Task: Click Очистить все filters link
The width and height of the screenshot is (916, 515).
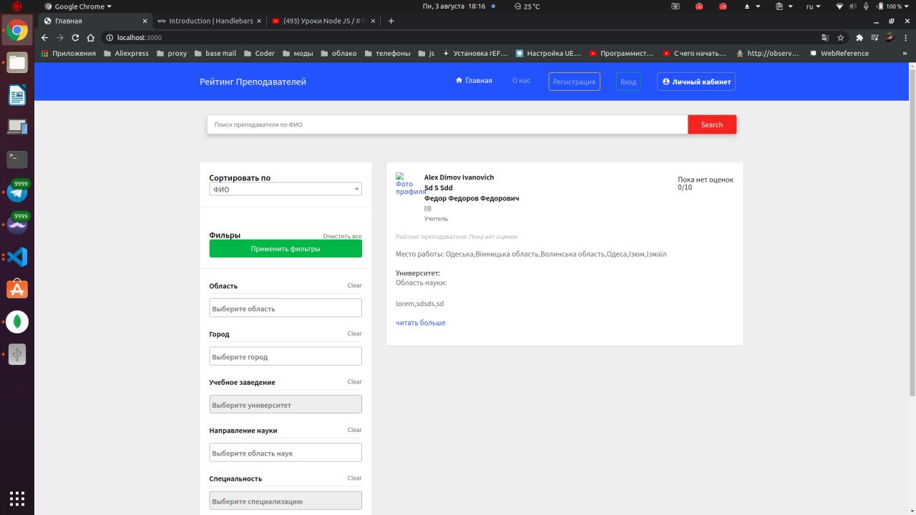Action: pyautogui.click(x=342, y=236)
